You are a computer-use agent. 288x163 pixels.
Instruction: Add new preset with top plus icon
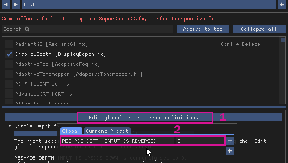coord(282,5)
